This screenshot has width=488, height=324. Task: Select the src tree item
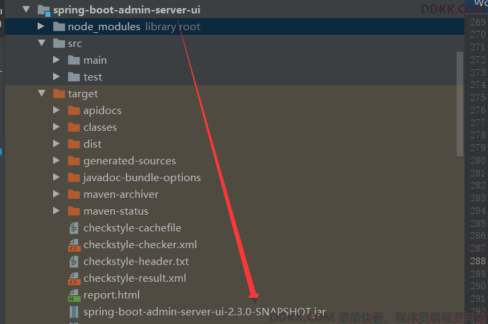(x=75, y=44)
